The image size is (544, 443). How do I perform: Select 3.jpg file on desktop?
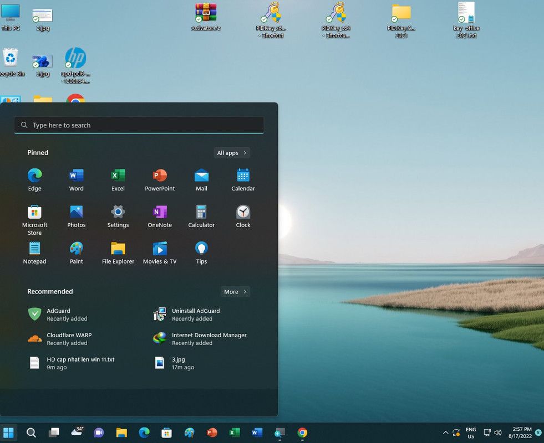42,66
